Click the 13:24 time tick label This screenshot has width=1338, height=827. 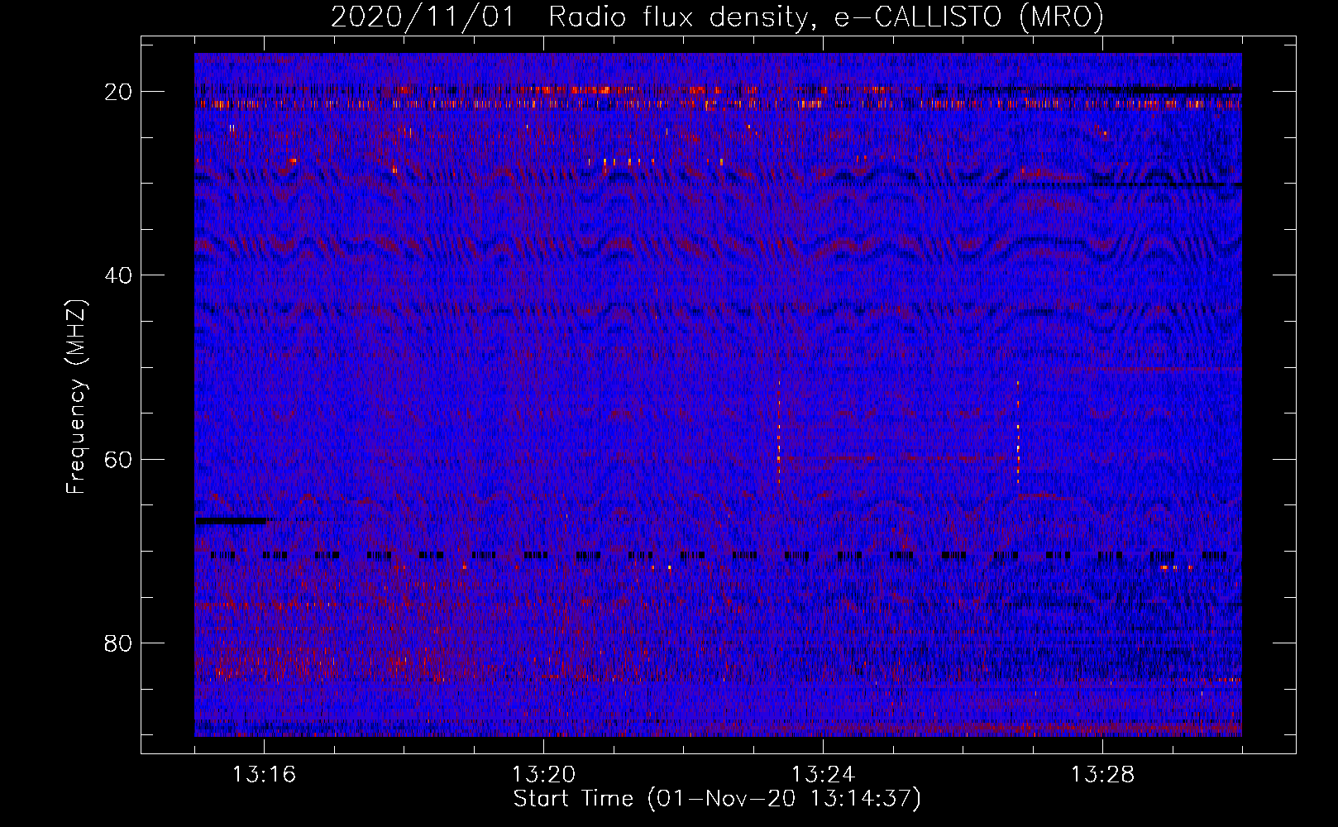[823, 775]
